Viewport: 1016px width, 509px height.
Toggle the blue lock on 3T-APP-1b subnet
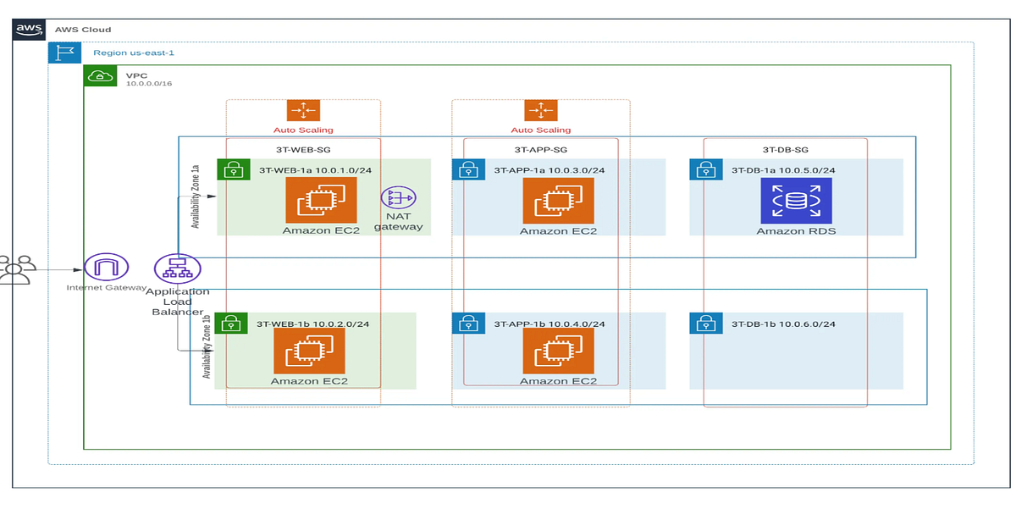(468, 323)
